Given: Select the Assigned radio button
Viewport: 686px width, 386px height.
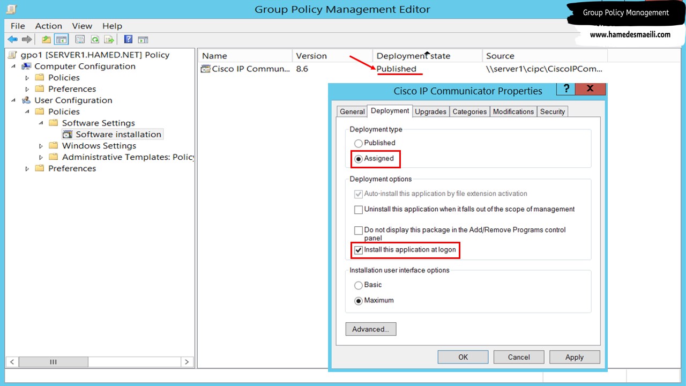Looking at the screenshot, I should [x=359, y=159].
